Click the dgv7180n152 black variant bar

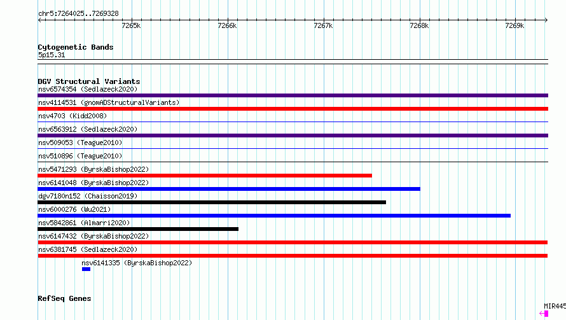point(212,202)
